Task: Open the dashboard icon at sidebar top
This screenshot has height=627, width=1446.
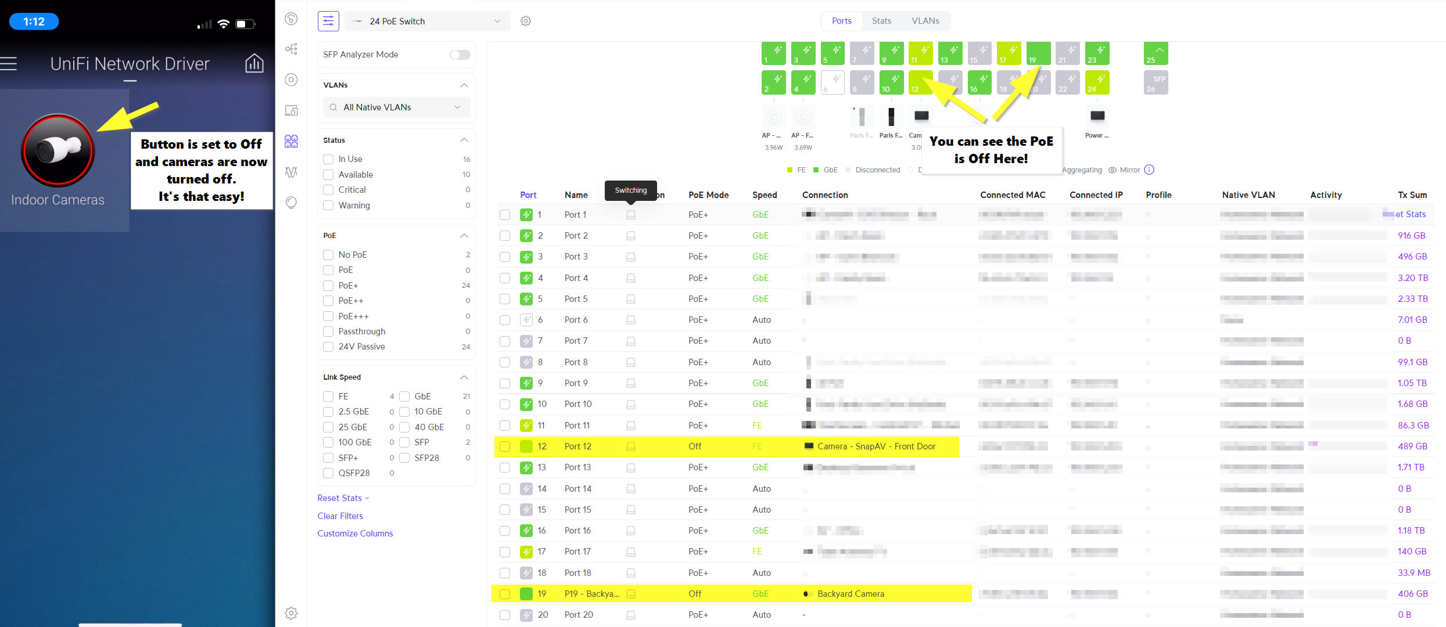Action: click(x=291, y=19)
